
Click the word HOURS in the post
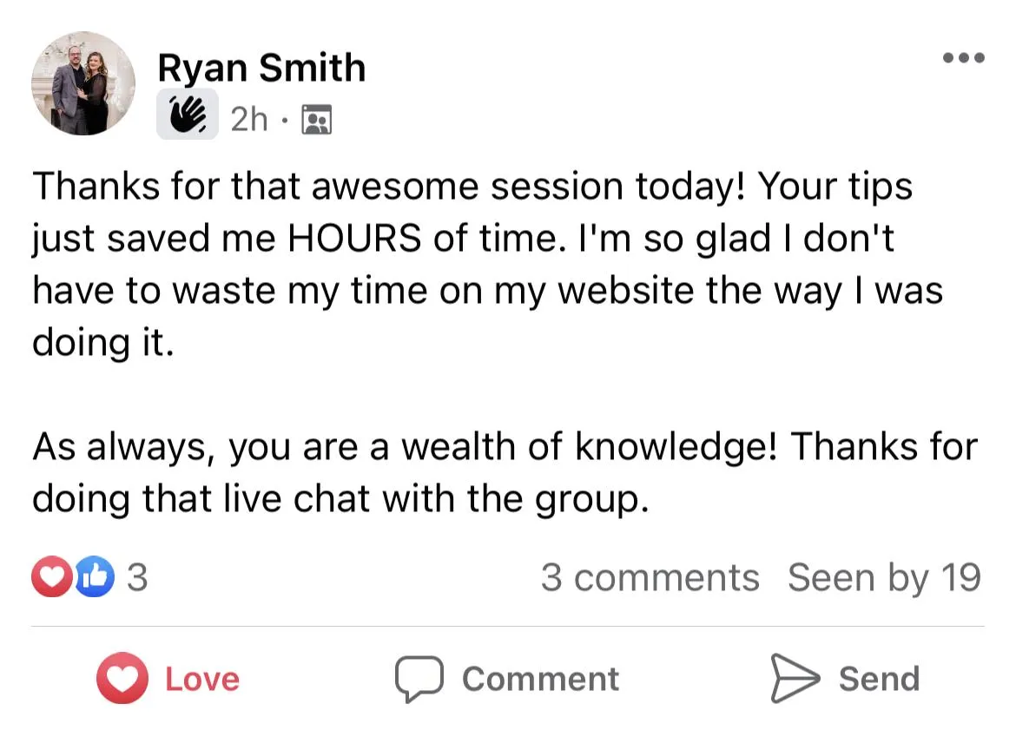[x=357, y=238]
